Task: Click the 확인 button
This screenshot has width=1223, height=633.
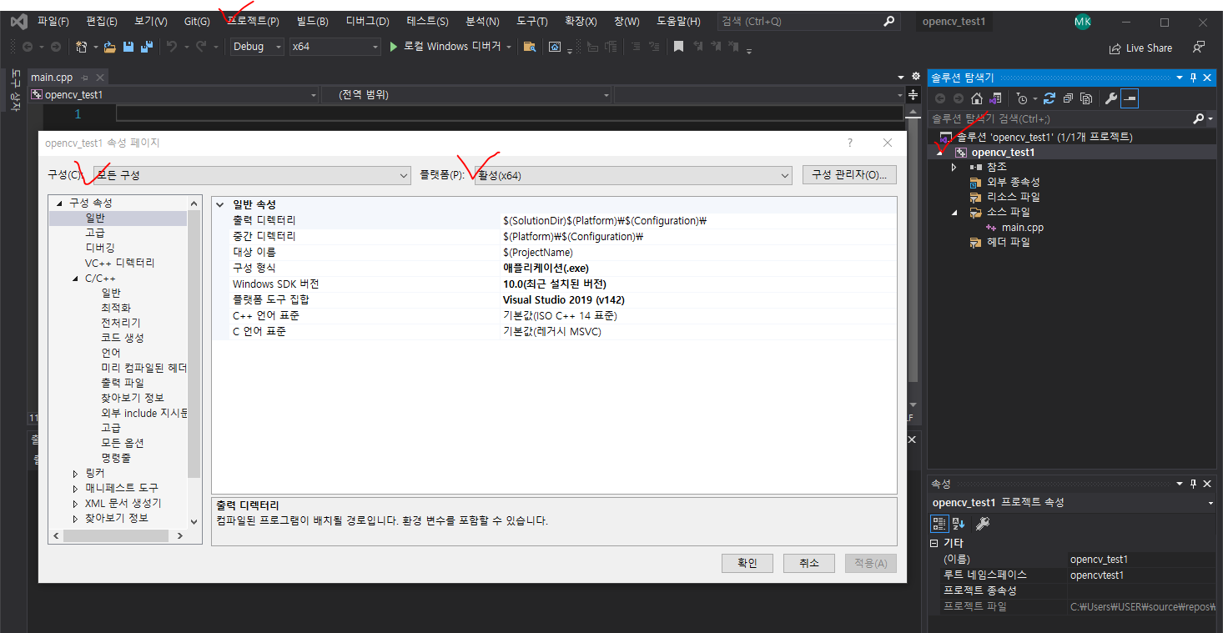Action: point(747,563)
